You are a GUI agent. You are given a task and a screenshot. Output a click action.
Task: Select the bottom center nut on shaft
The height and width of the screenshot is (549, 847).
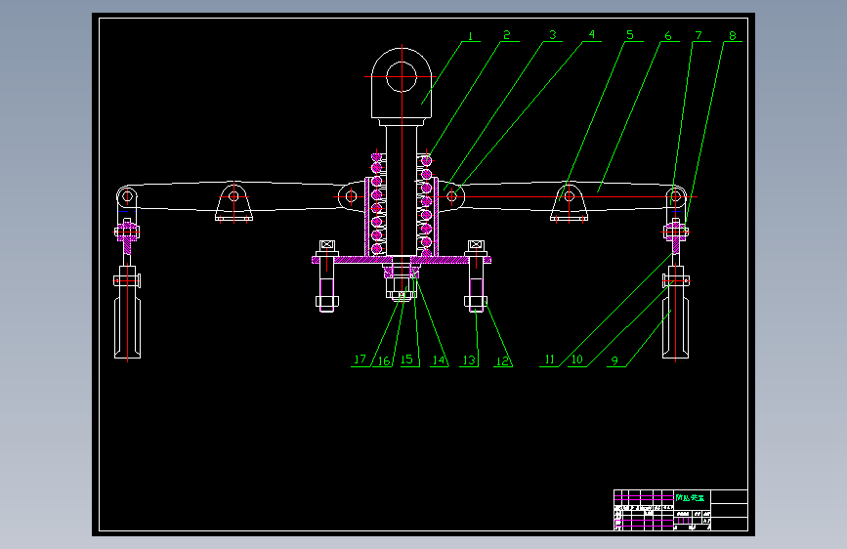[x=402, y=295]
